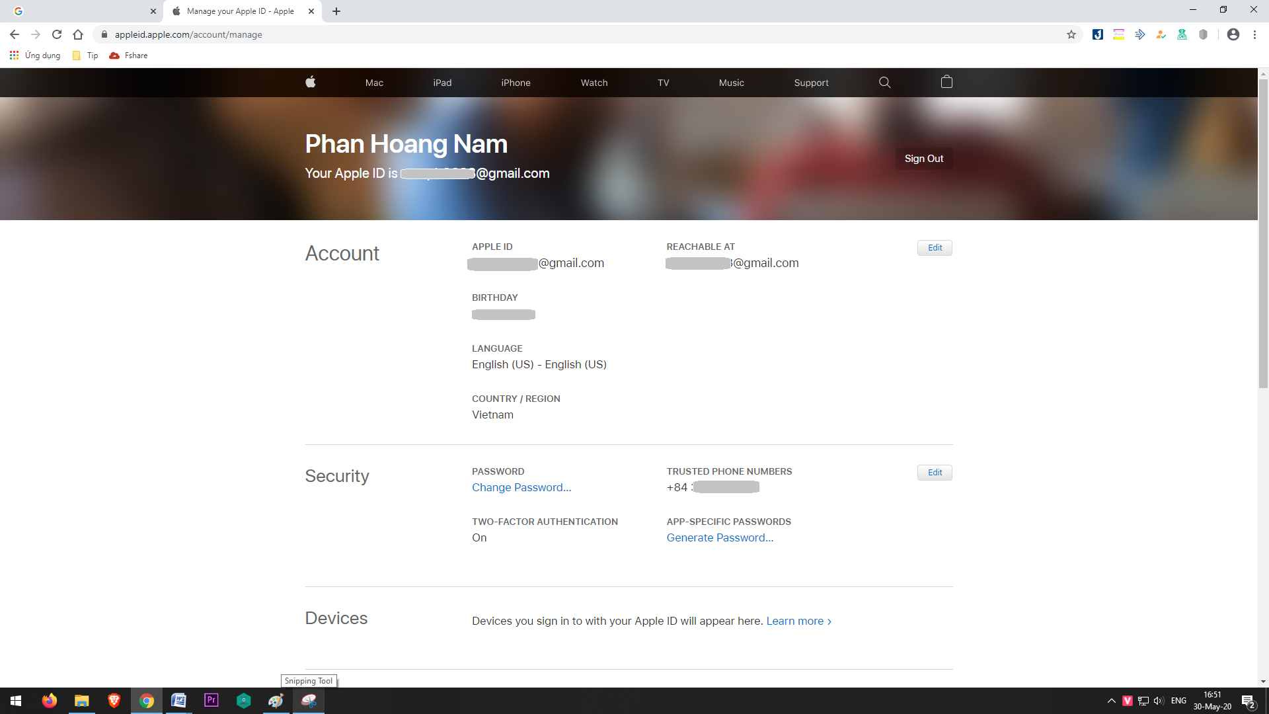
Task: Close the Google tab
Action: 153,11
